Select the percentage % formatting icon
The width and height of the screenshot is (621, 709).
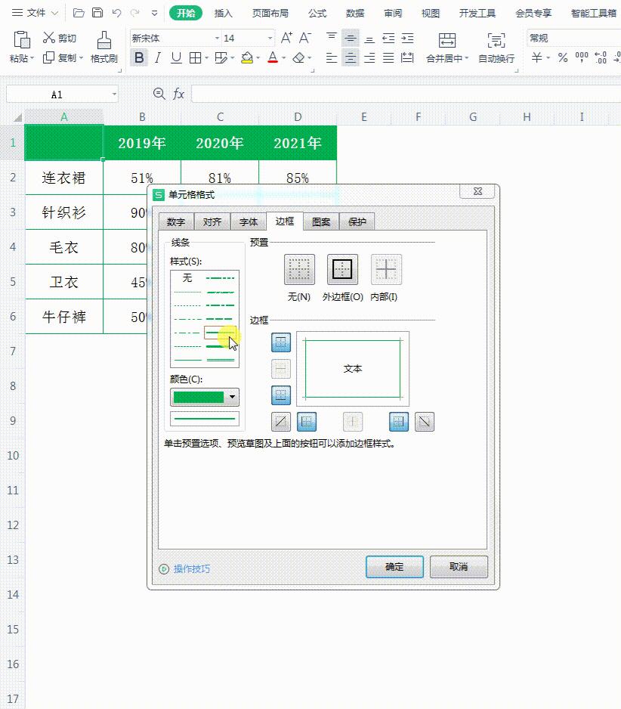(561, 57)
